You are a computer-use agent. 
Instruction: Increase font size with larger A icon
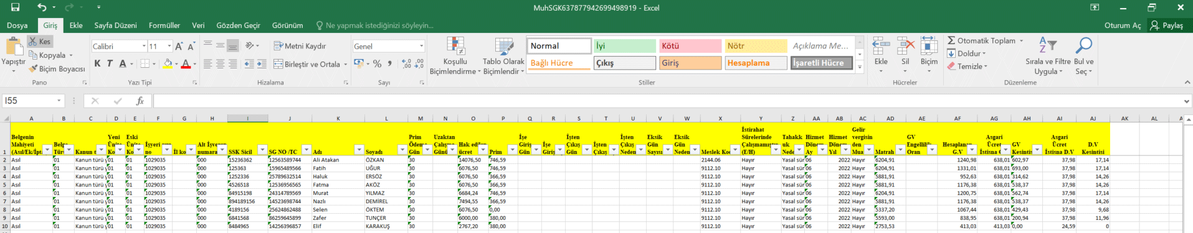(x=179, y=46)
